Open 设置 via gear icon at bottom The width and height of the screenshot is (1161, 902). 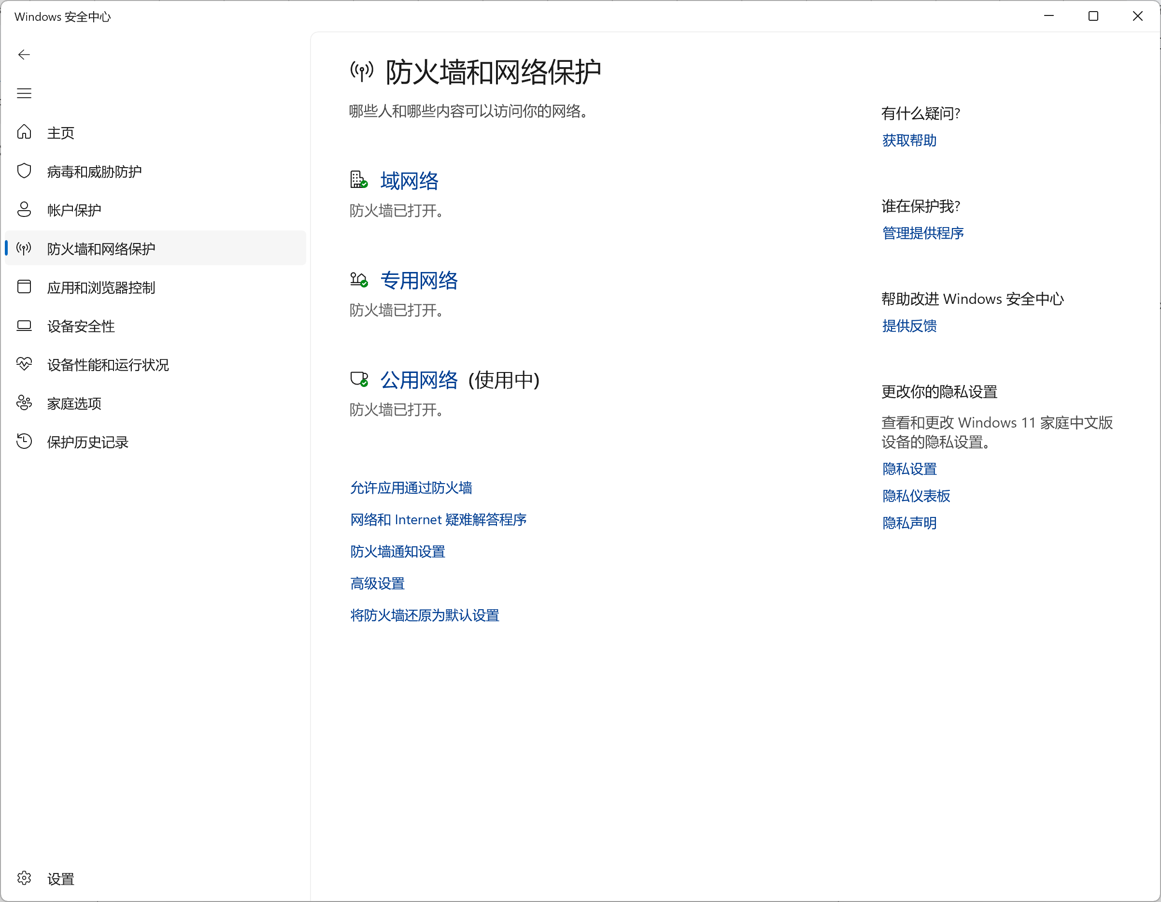click(x=24, y=879)
